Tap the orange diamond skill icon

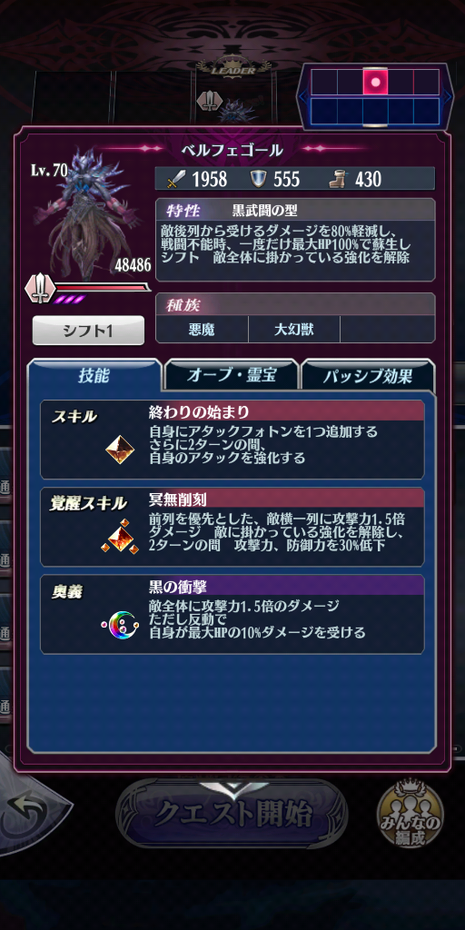pyautogui.click(x=120, y=450)
